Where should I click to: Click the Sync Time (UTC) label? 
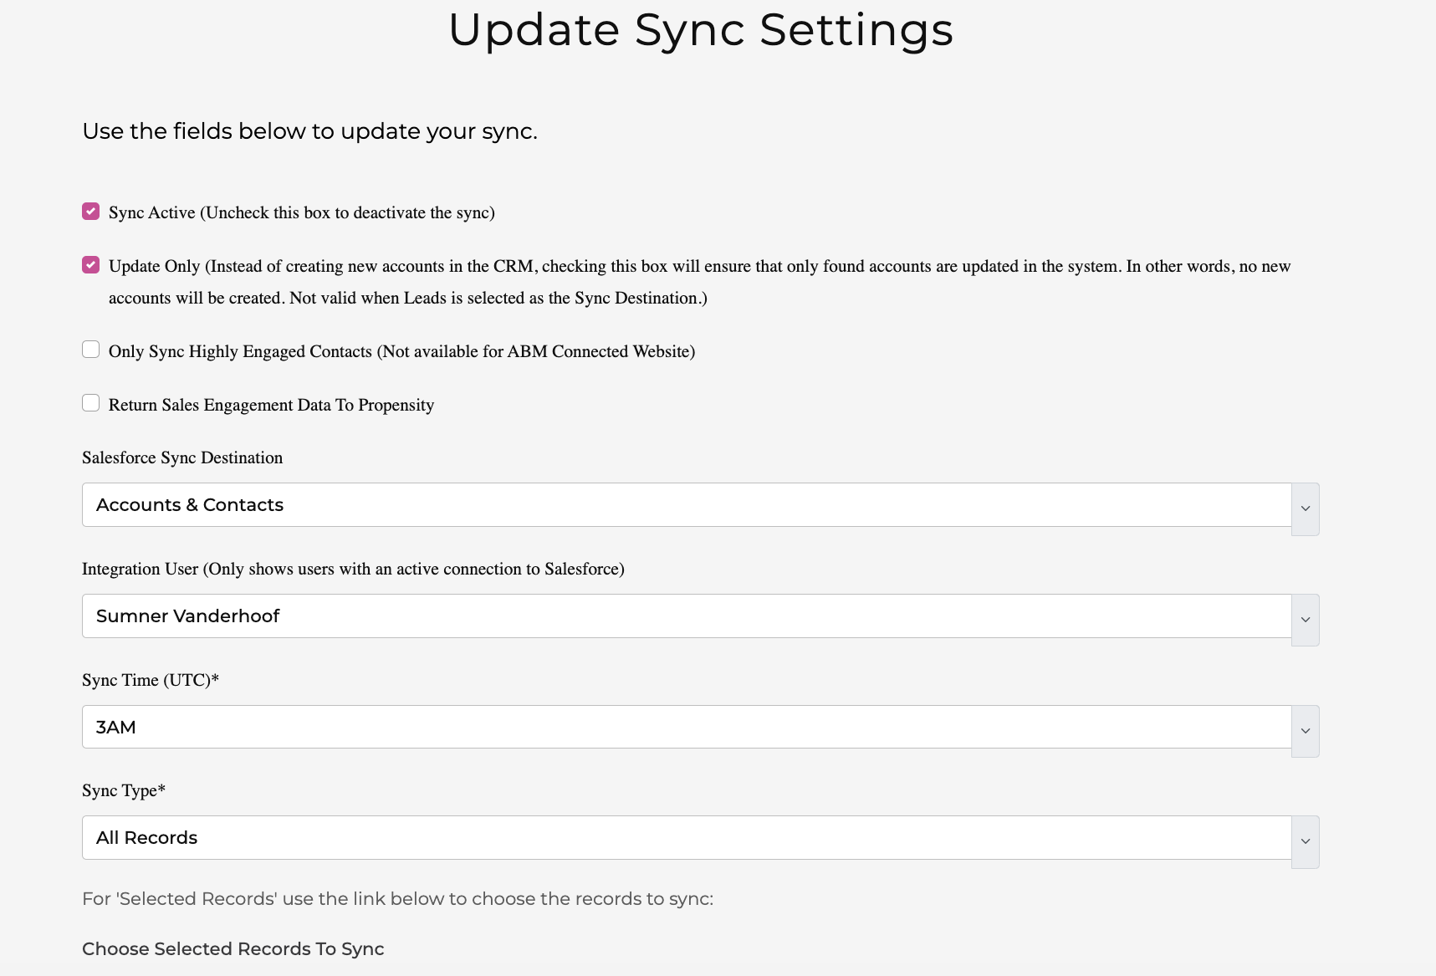tap(149, 680)
